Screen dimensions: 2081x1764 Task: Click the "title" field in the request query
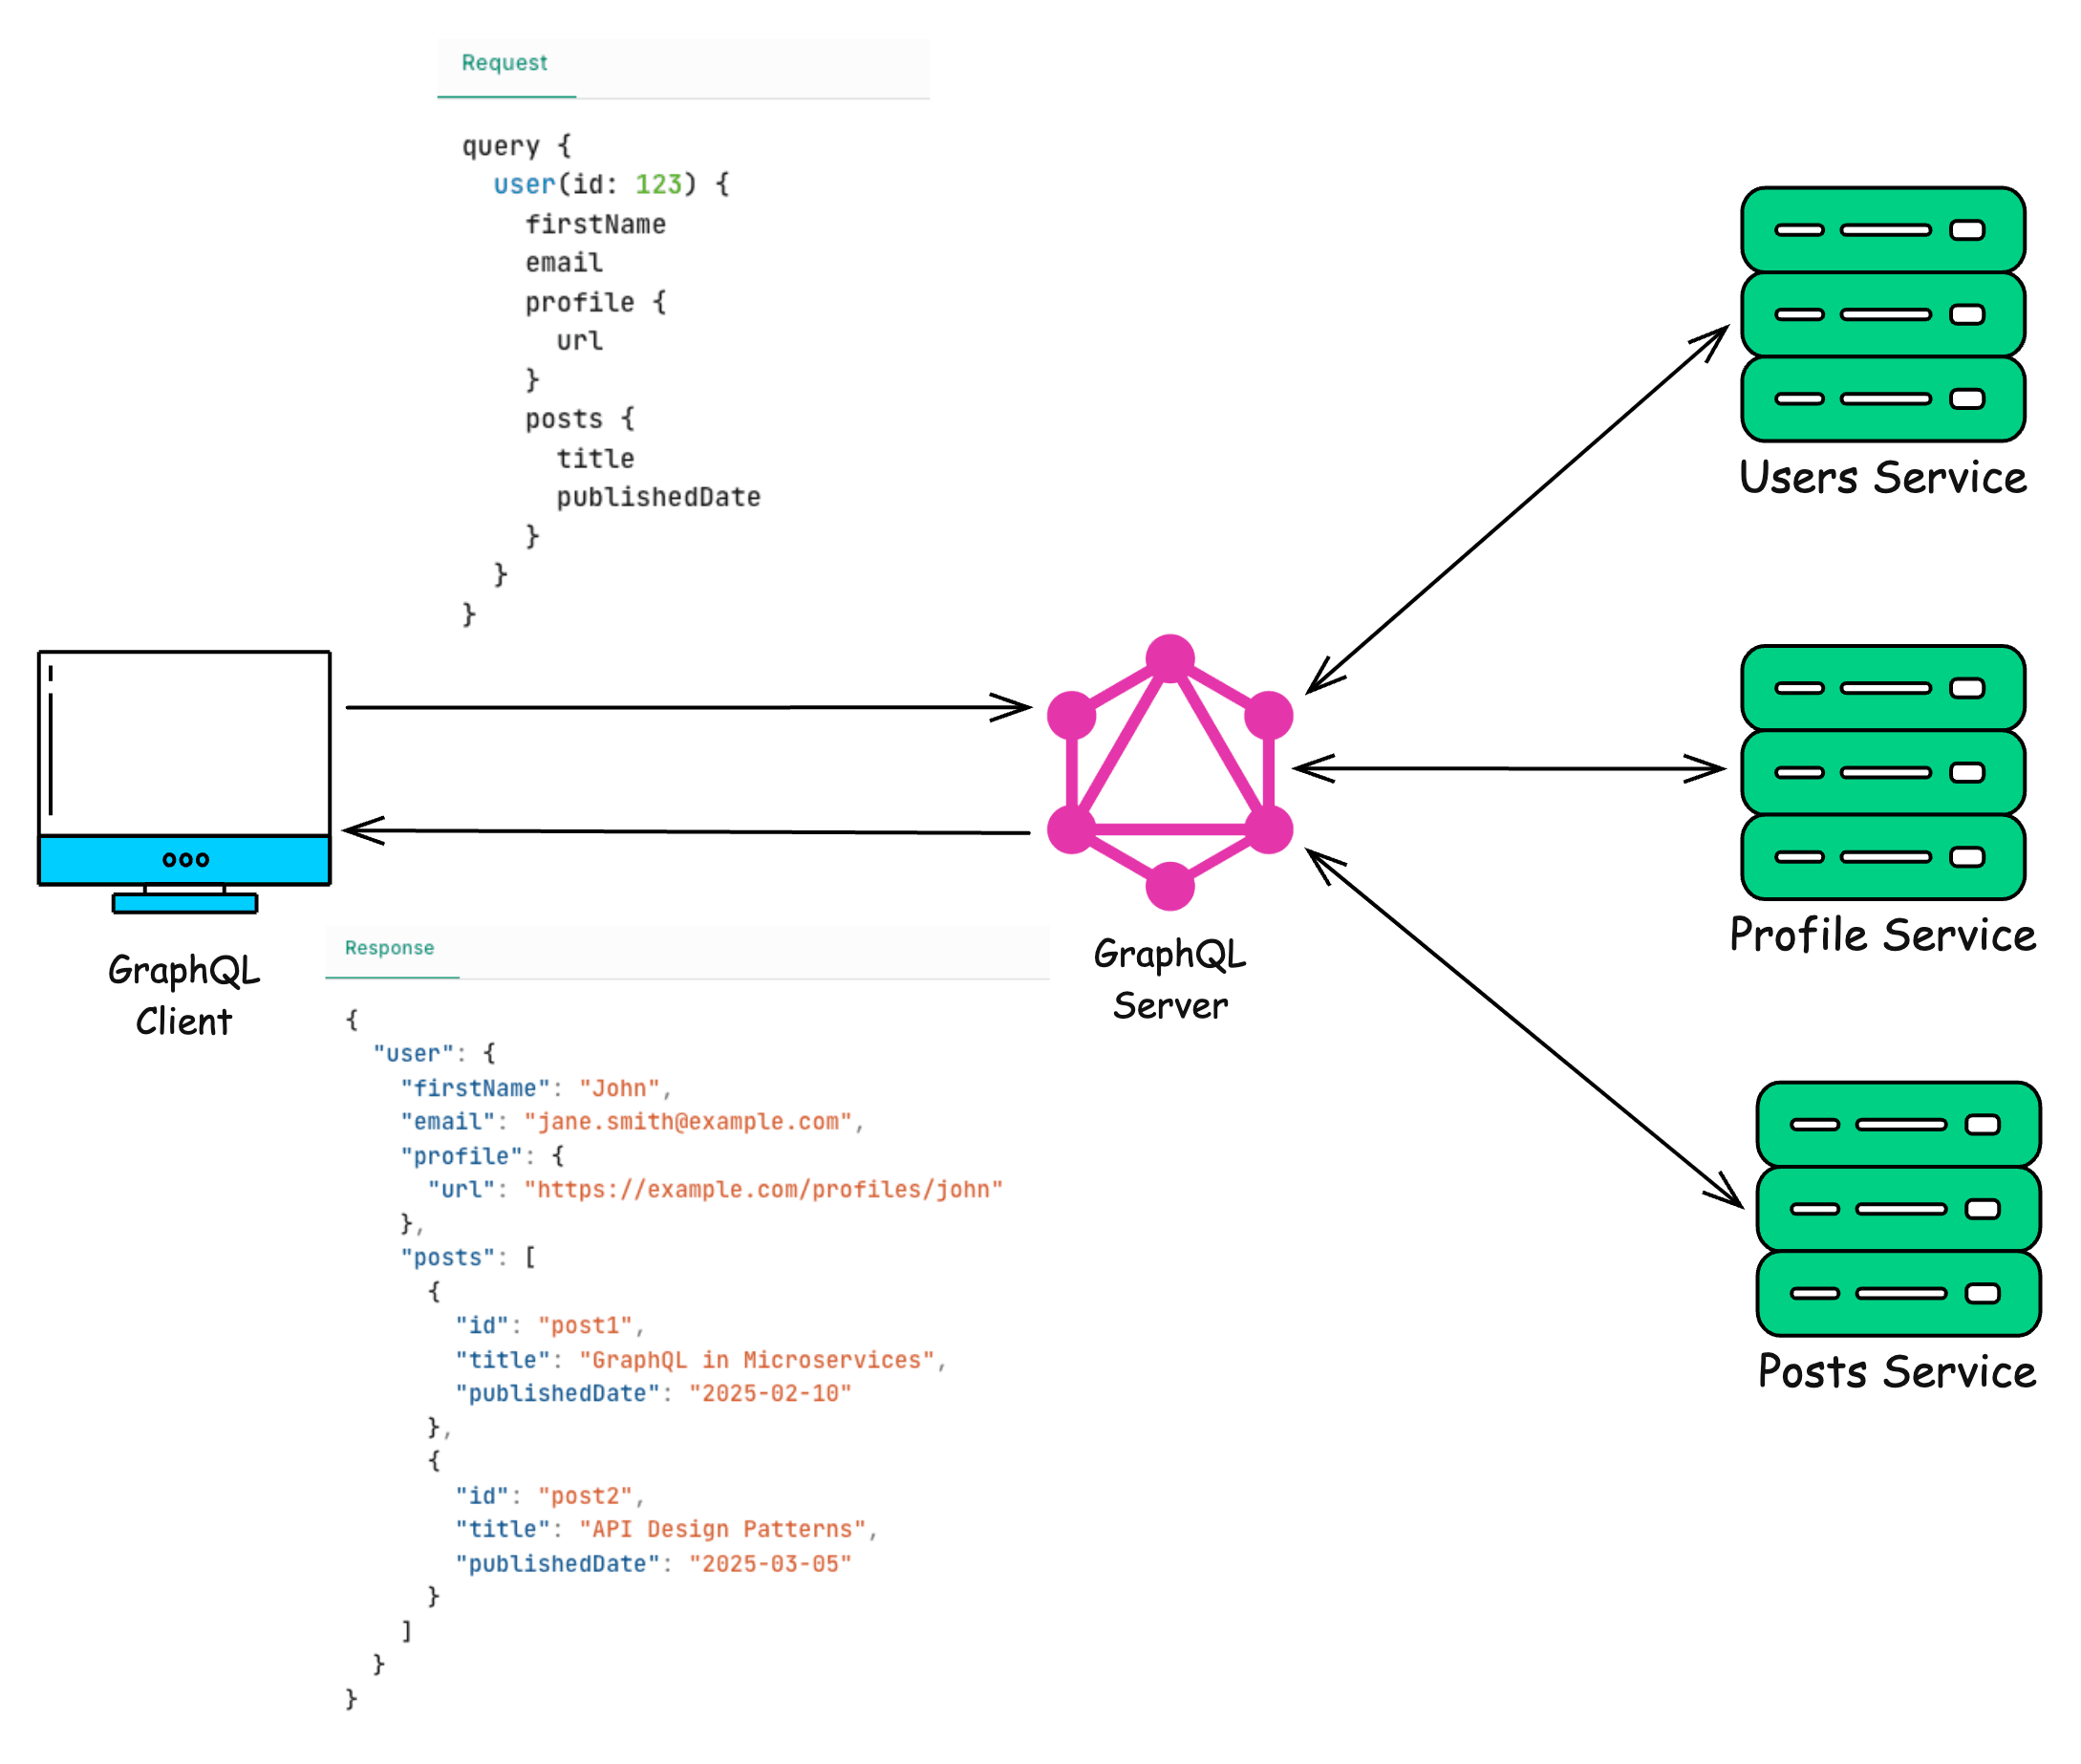point(595,458)
